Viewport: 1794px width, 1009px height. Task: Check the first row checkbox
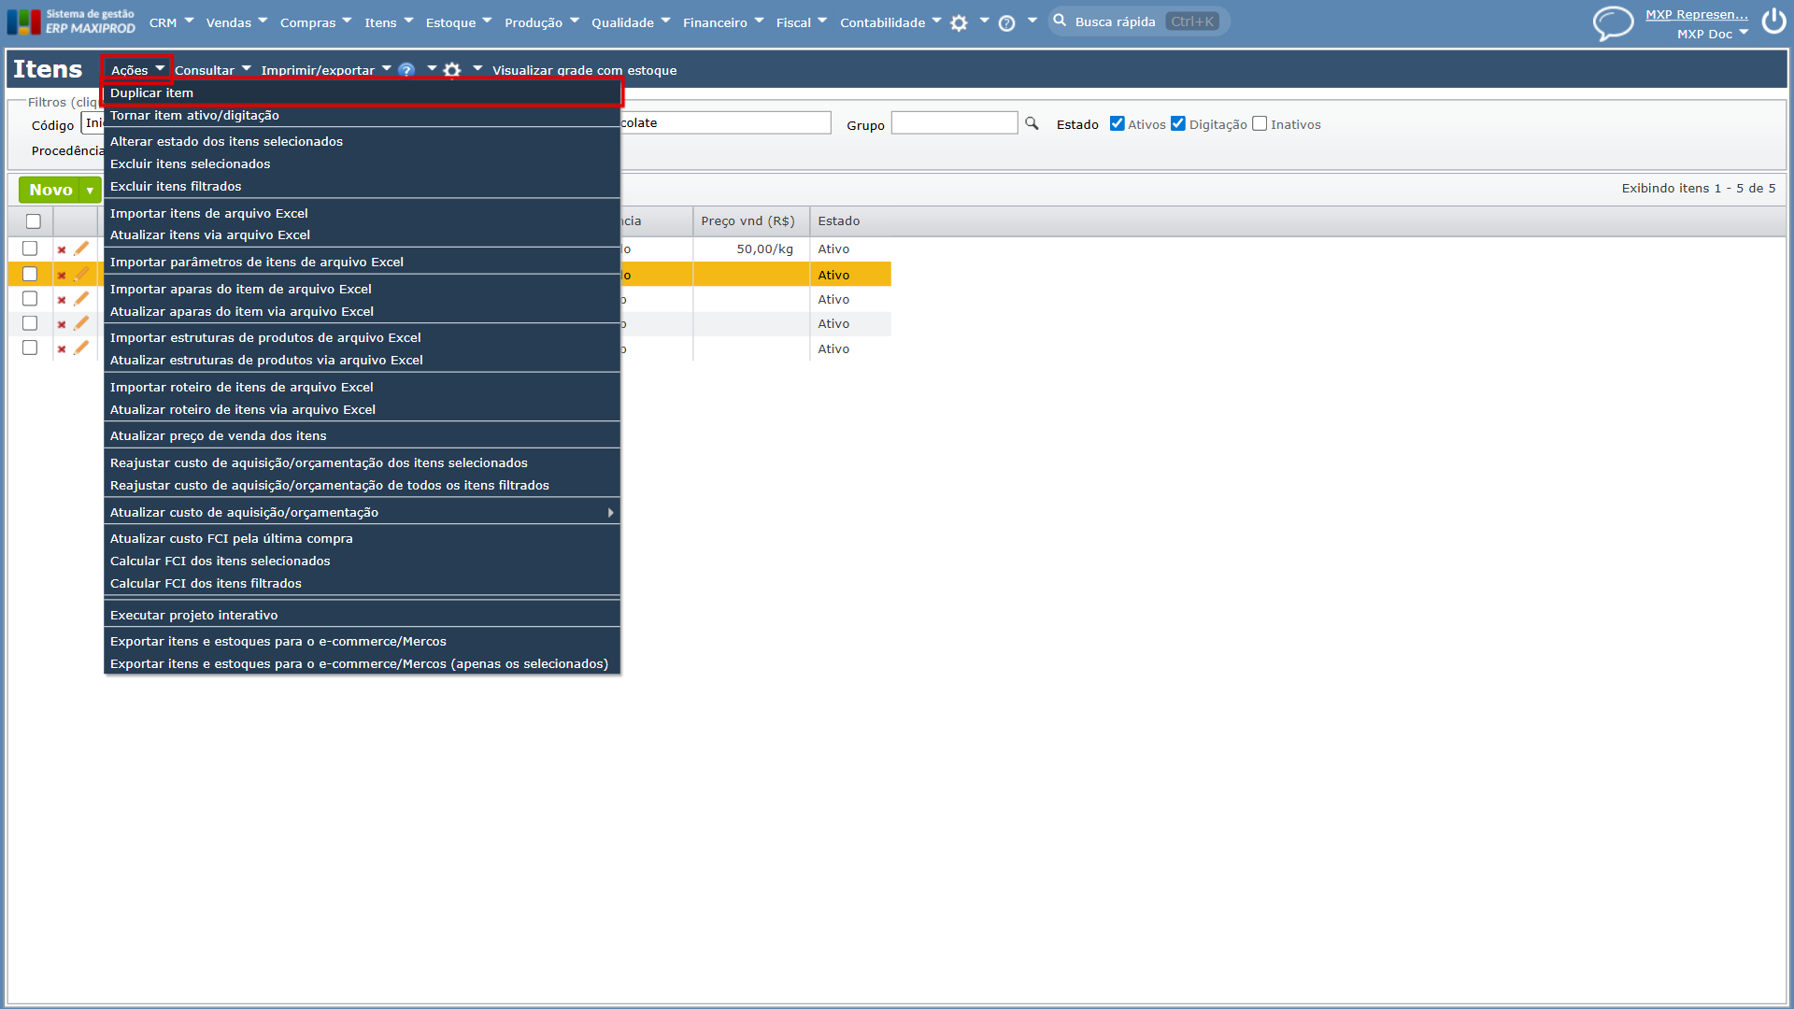point(30,249)
